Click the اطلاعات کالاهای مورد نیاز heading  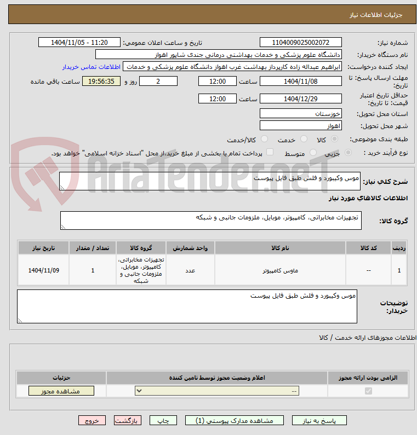click(368, 198)
